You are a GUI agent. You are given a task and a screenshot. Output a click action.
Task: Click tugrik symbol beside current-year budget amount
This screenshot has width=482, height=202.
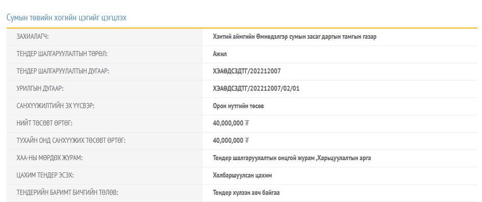click(247, 141)
